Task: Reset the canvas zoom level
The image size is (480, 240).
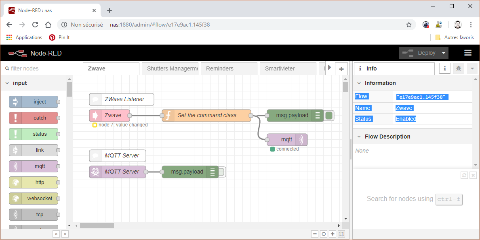Action: tap(324, 234)
